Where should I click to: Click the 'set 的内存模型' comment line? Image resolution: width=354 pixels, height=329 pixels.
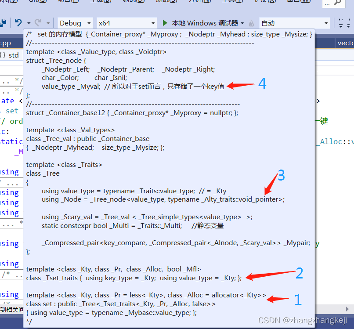point(169,34)
